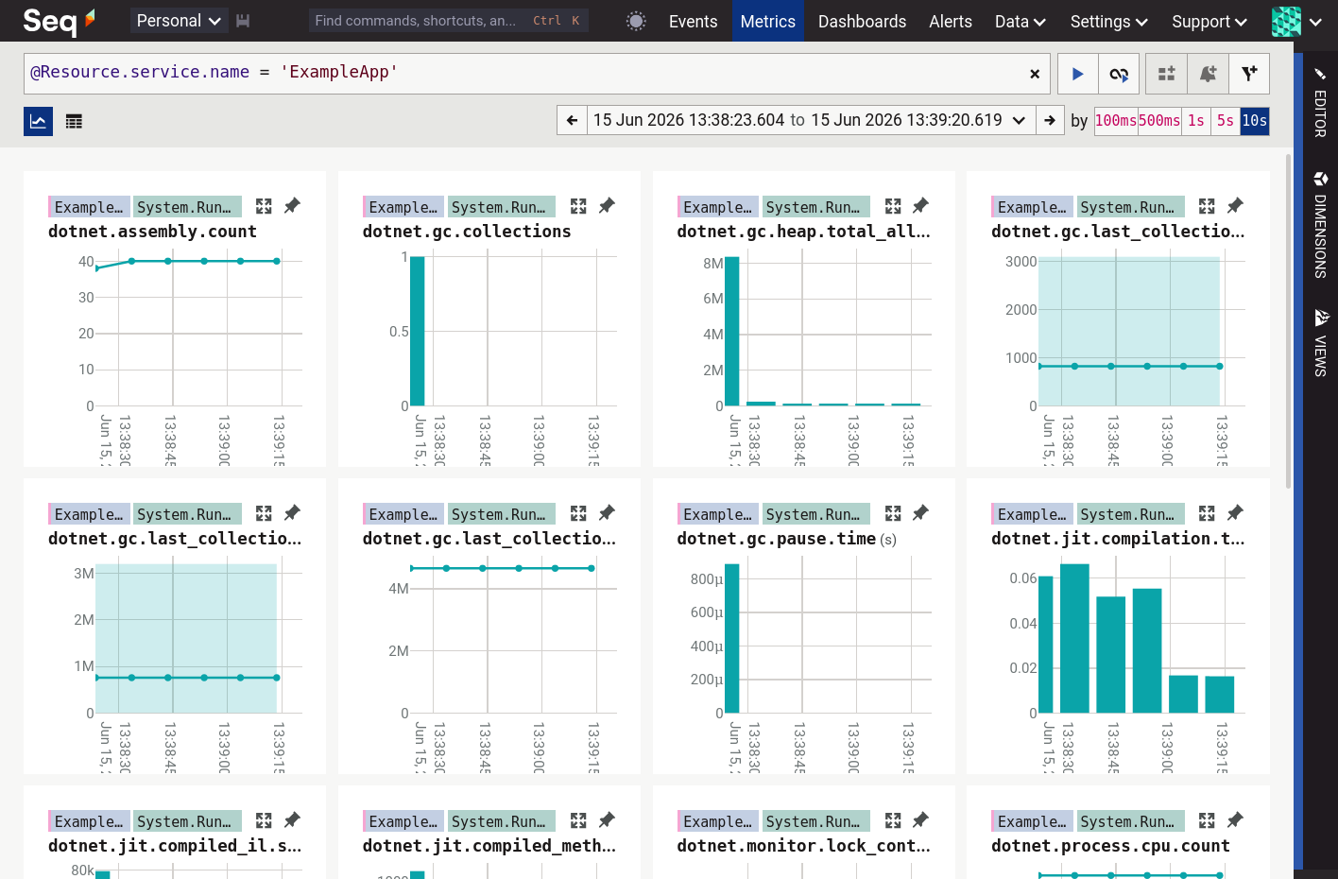1338x879 pixels.
Task: Expand the Settings menu
Action: 1108,21
